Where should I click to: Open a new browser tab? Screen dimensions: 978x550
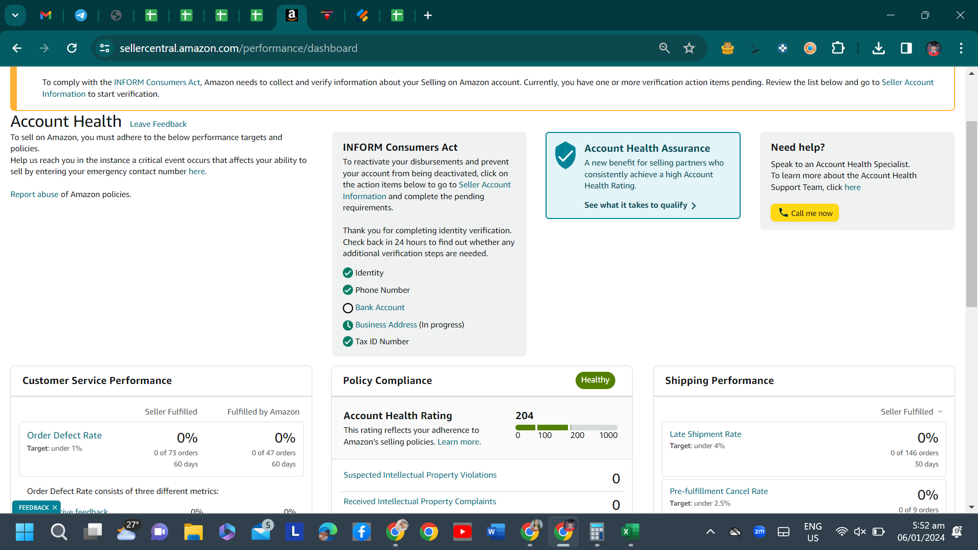(428, 15)
